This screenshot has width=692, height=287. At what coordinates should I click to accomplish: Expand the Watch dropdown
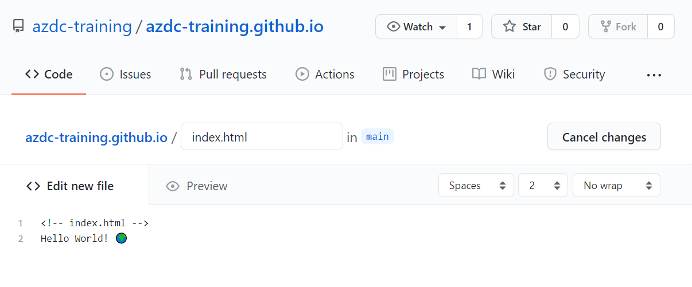point(417,26)
